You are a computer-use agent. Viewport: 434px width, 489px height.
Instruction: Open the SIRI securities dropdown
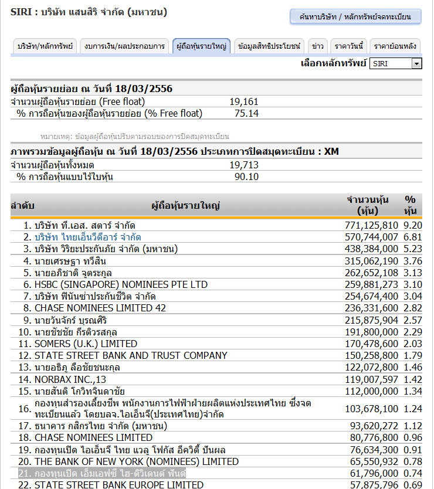396,64
